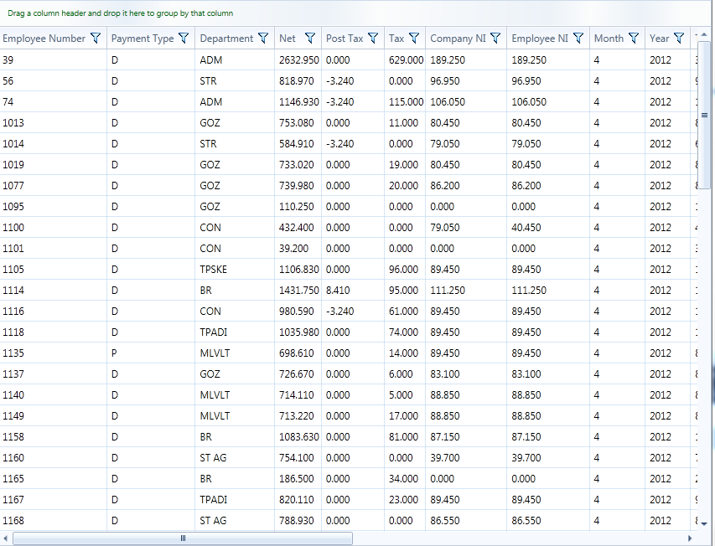Sort by Year column header
Screen dimensions: 715x546
660,39
